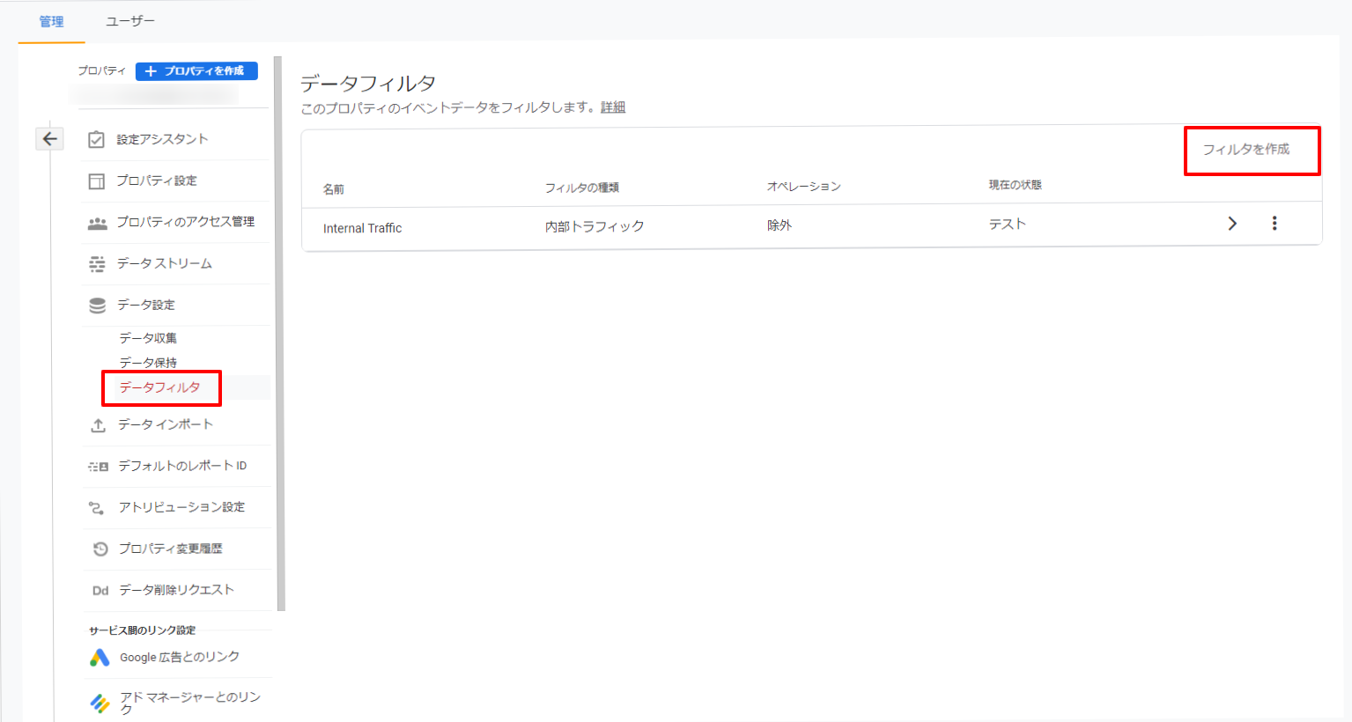Open the Internal Traffic row chevron

(x=1232, y=224)
